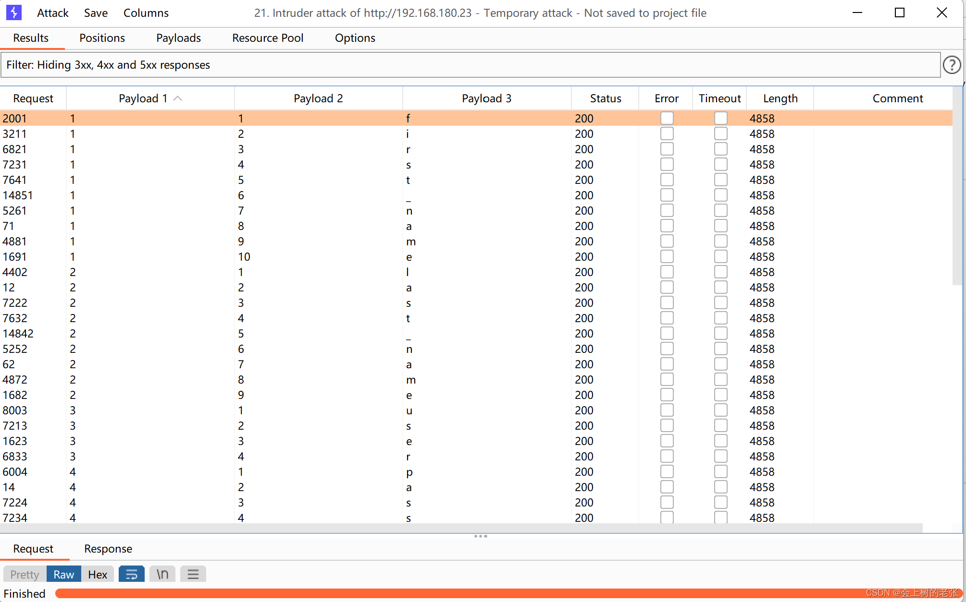Select request 1691 row
Image resolution: width=966 pixels, height=602 pixels.
[476, 256]
